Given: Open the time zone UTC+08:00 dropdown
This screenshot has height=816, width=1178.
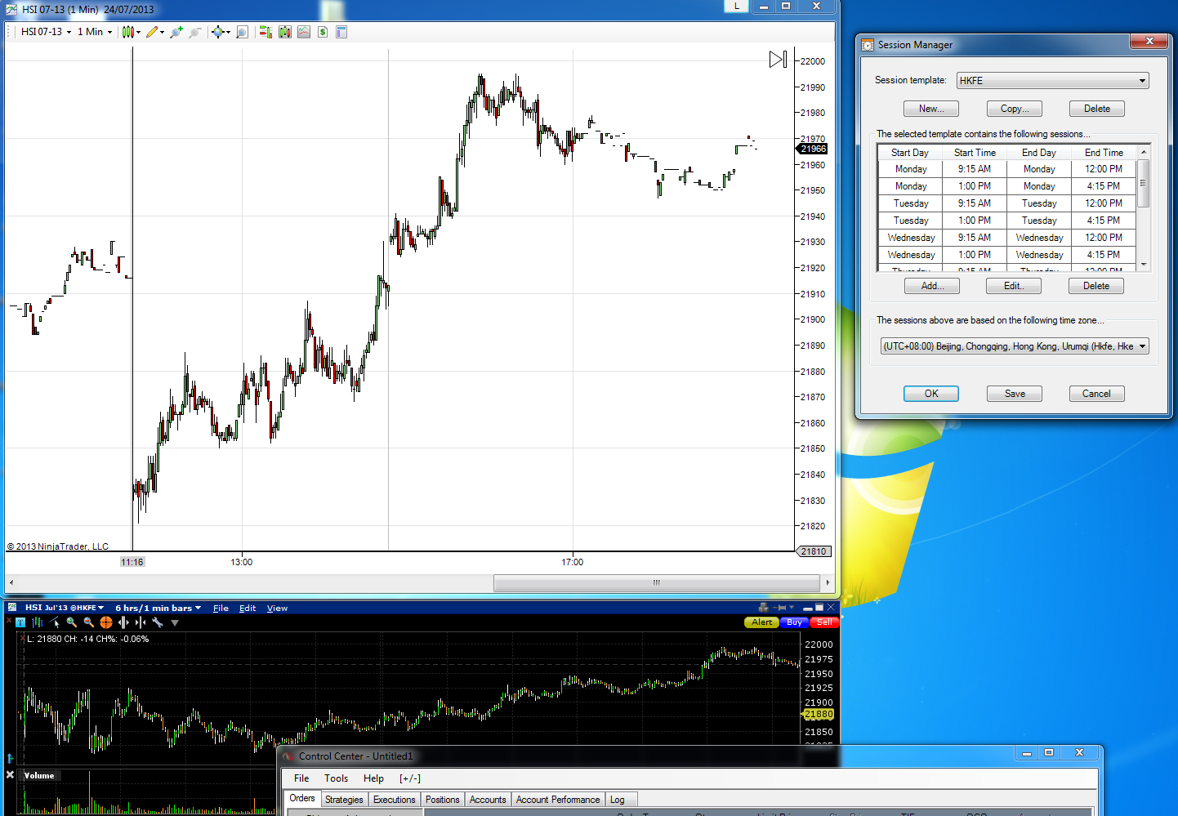Looking at the screenshot, I should pos(1015,346).
